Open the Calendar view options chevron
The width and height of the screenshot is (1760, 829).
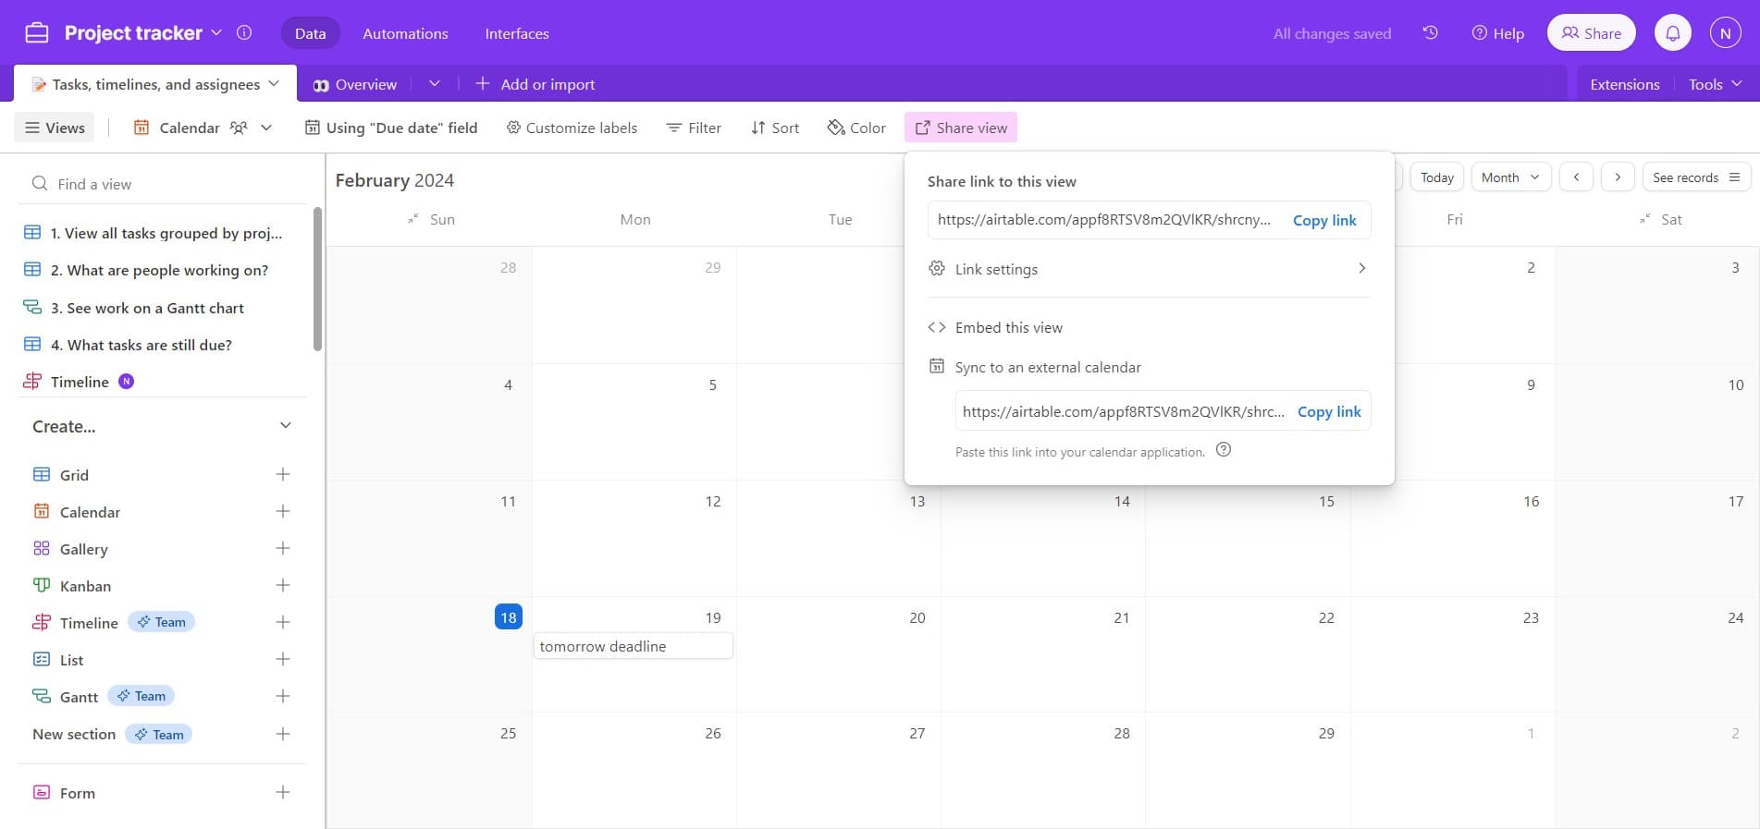point(266,128)
